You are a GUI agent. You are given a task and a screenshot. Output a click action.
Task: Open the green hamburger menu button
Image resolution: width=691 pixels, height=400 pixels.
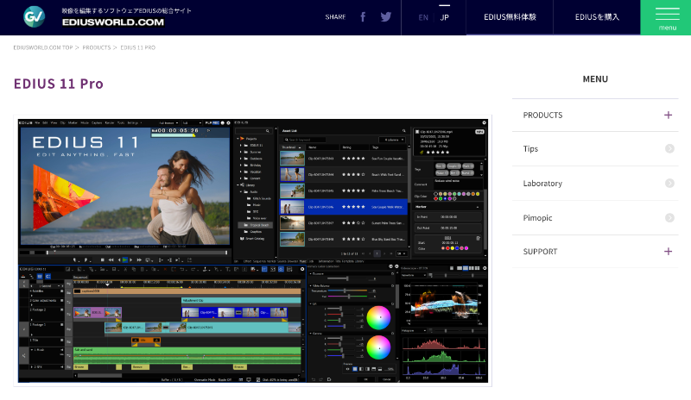click(x=665, y=17)
